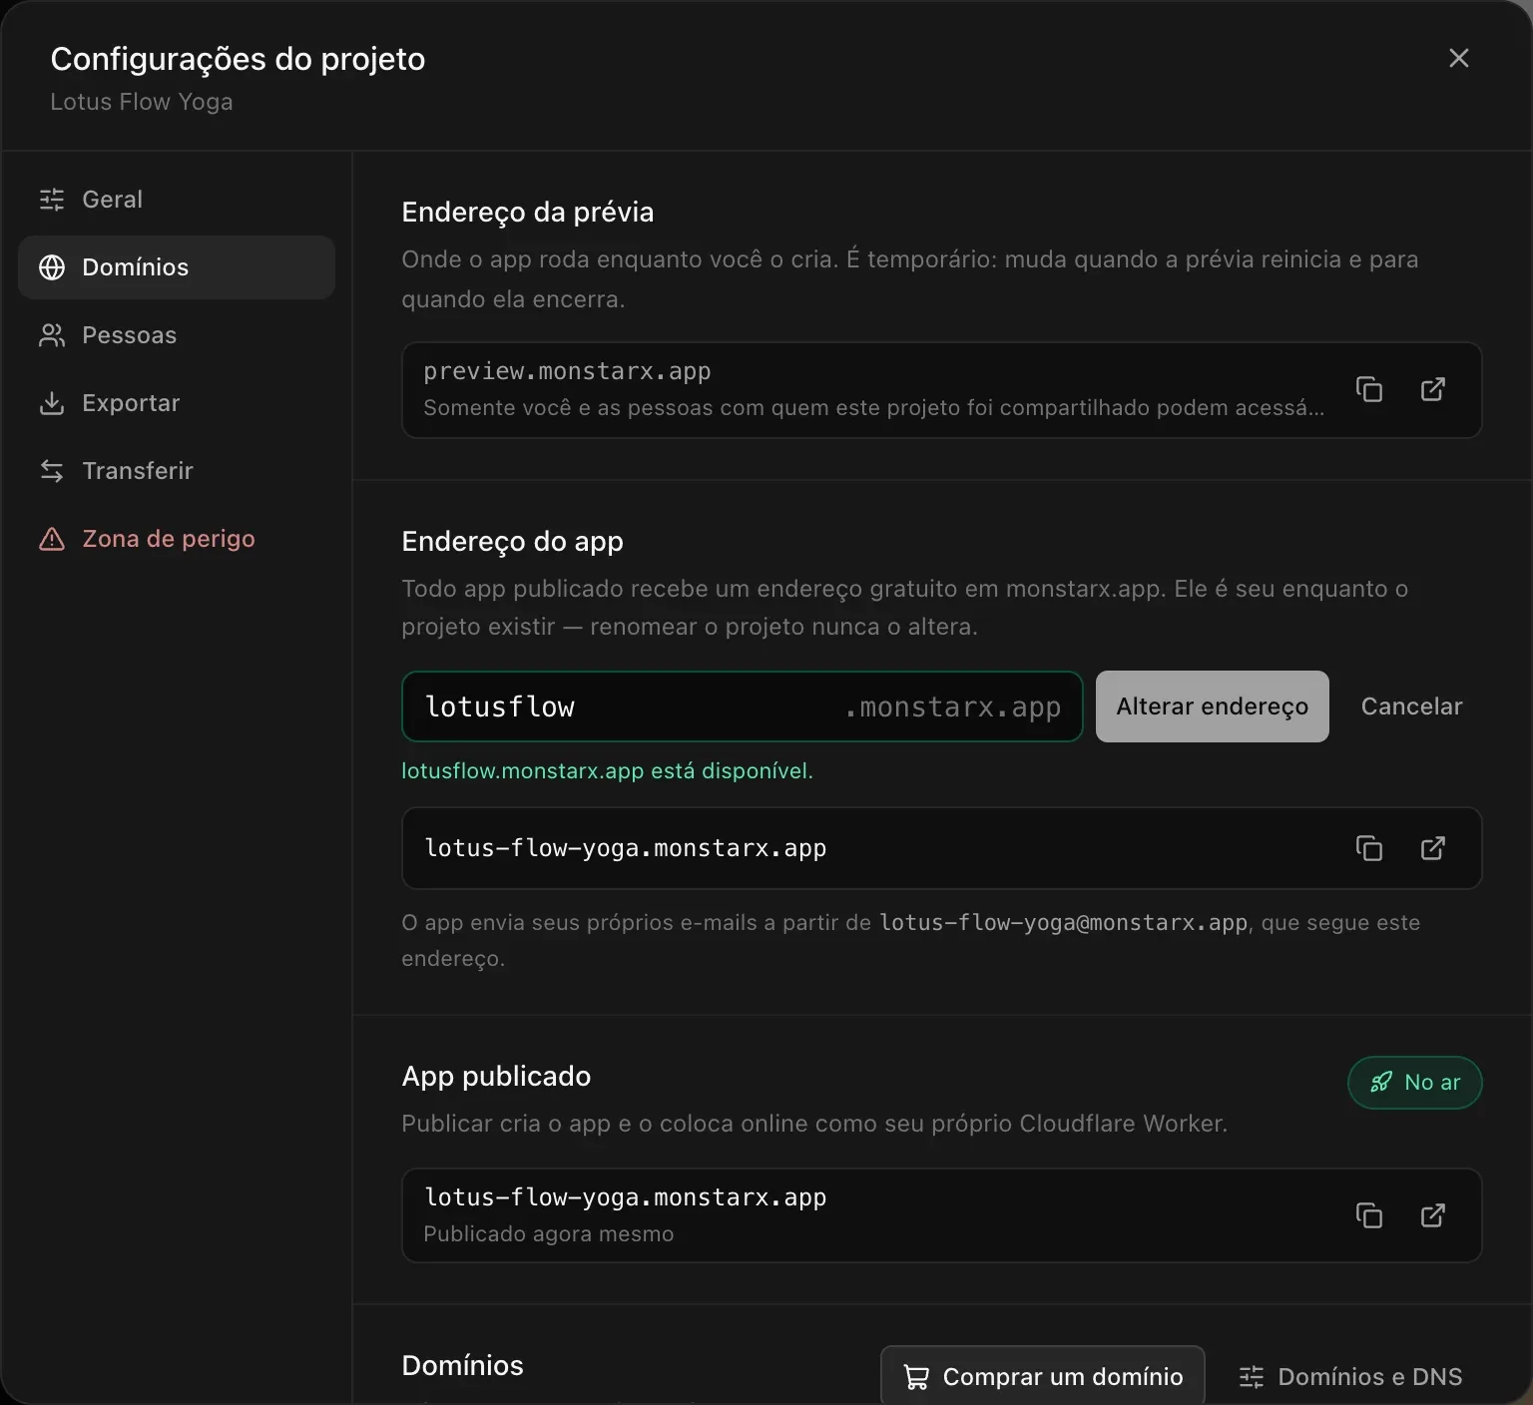Open preview.monstarx.app in a new tab
Screen dimensions: 1533x1405
click(x=1432, y=389)
